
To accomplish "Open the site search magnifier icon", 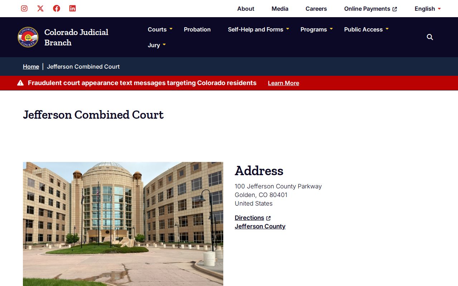I will 430,37.
